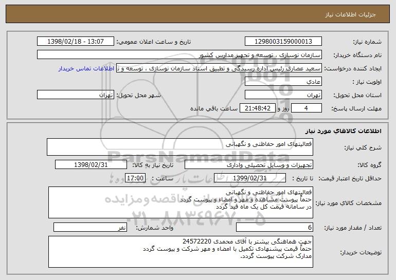Click the announcement date field 1398/02/18 - 13:07
396x280 pixels.
coord(76,42)
